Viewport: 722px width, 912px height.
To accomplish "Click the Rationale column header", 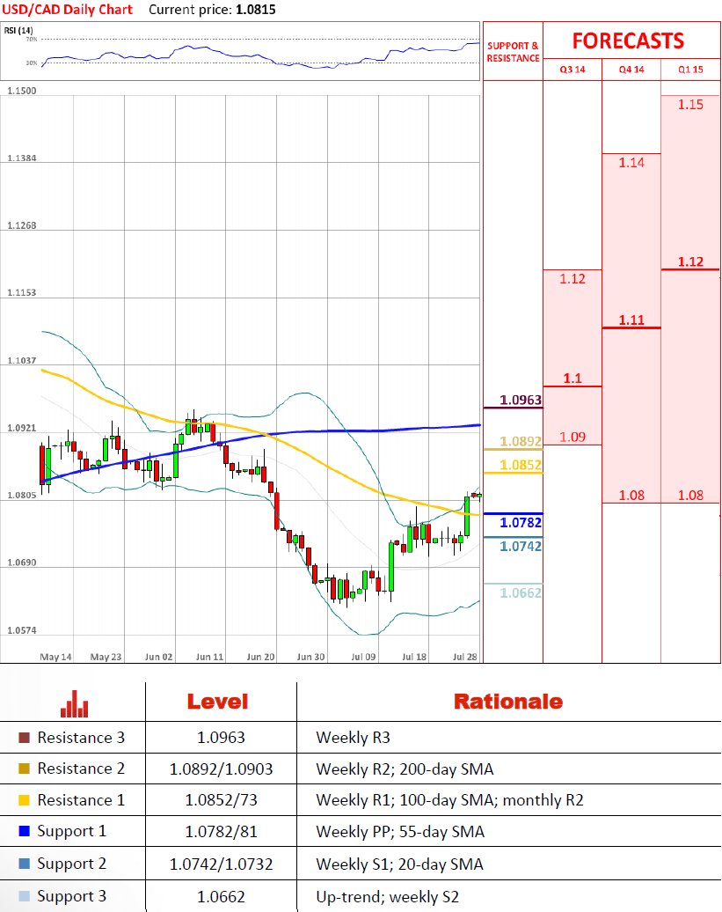I will coord(508,702).
